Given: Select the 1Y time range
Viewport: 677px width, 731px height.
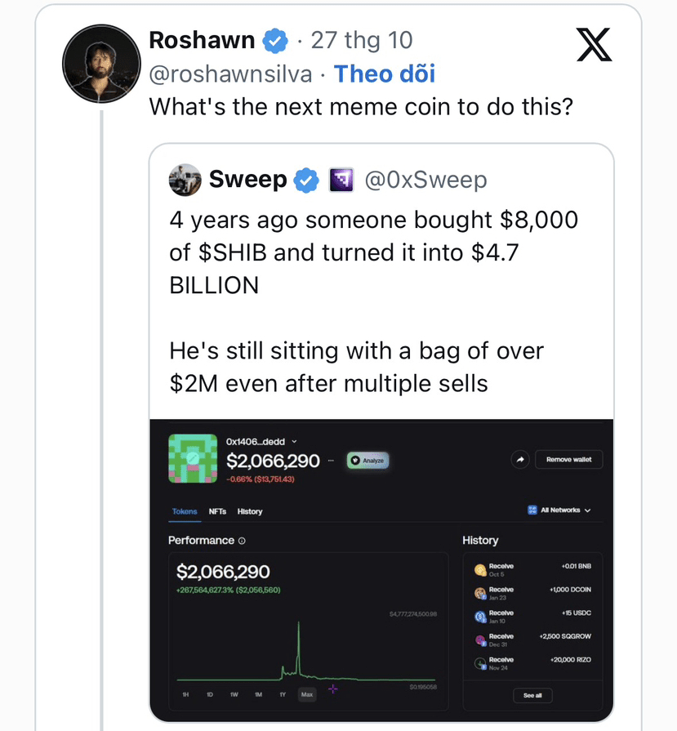Looking at the screenshot, I should coord(282,695).
